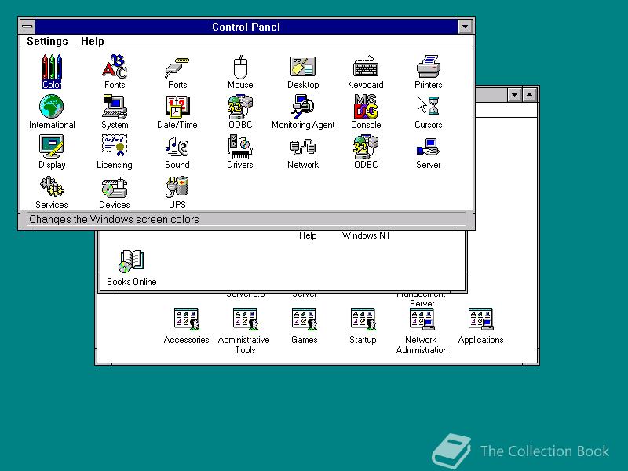Open International settings globe icon
Viewport: 628px width, 471px height.
(52, 111)
